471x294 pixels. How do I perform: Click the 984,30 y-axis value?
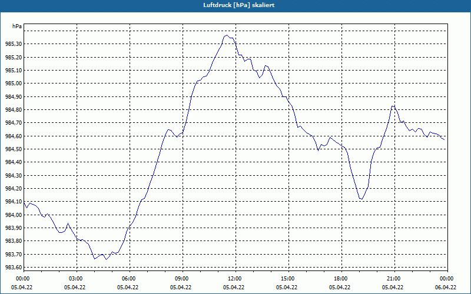(x=14, y=175)
